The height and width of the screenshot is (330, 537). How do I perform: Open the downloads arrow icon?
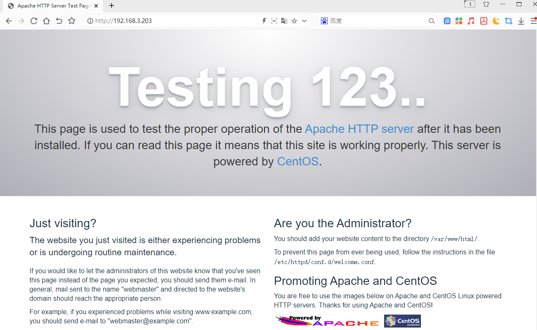click(521, 21)
